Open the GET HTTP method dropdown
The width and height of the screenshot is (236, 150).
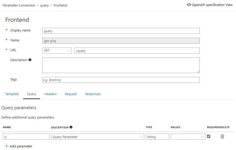[x=57, y=50]
